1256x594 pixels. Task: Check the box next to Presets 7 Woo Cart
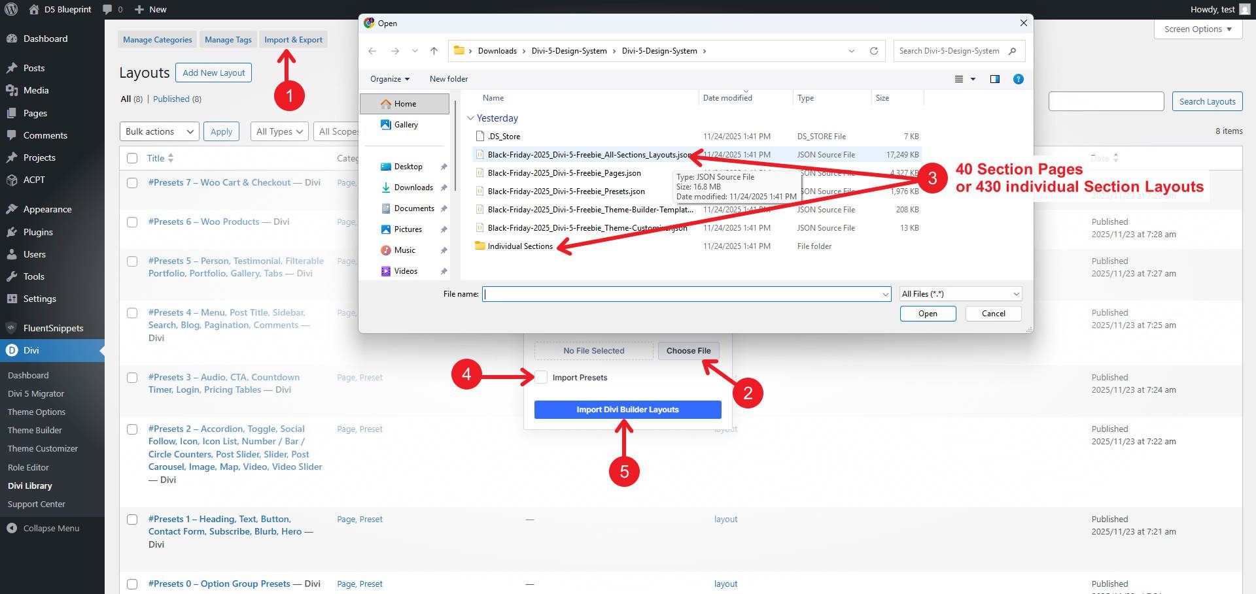pyautogui.click(x=132, y=183)
